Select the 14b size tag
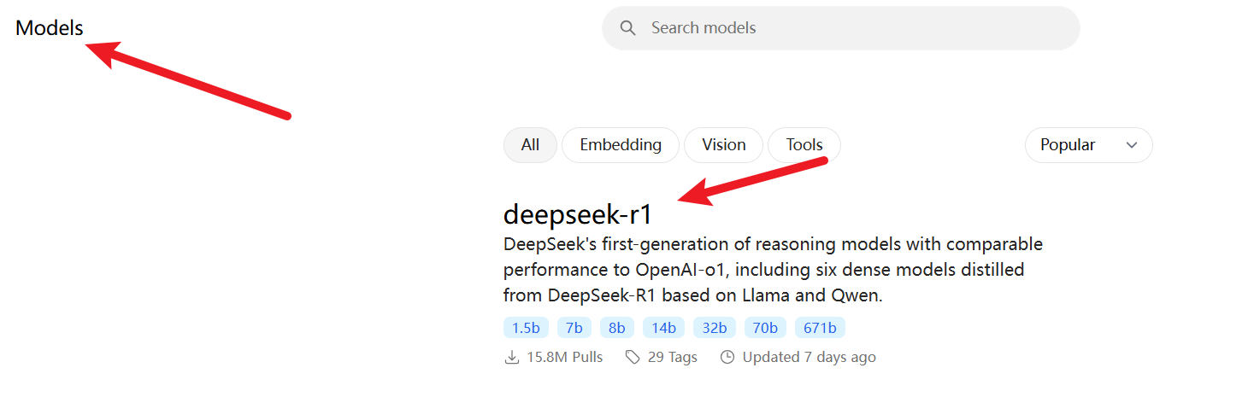Image resolution: width=1260 pixels, height=397 pixels. coord(663,328)
